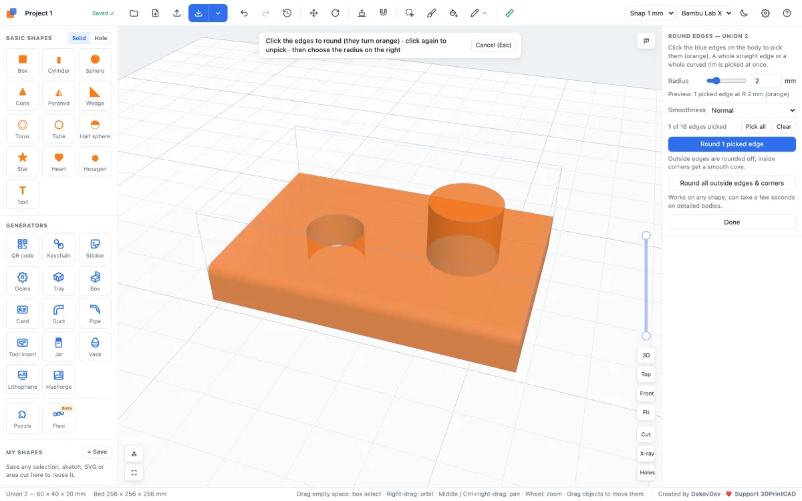Click the vertical viewport slider's top handle
The image size is (802, 501).
click(646, 235)
